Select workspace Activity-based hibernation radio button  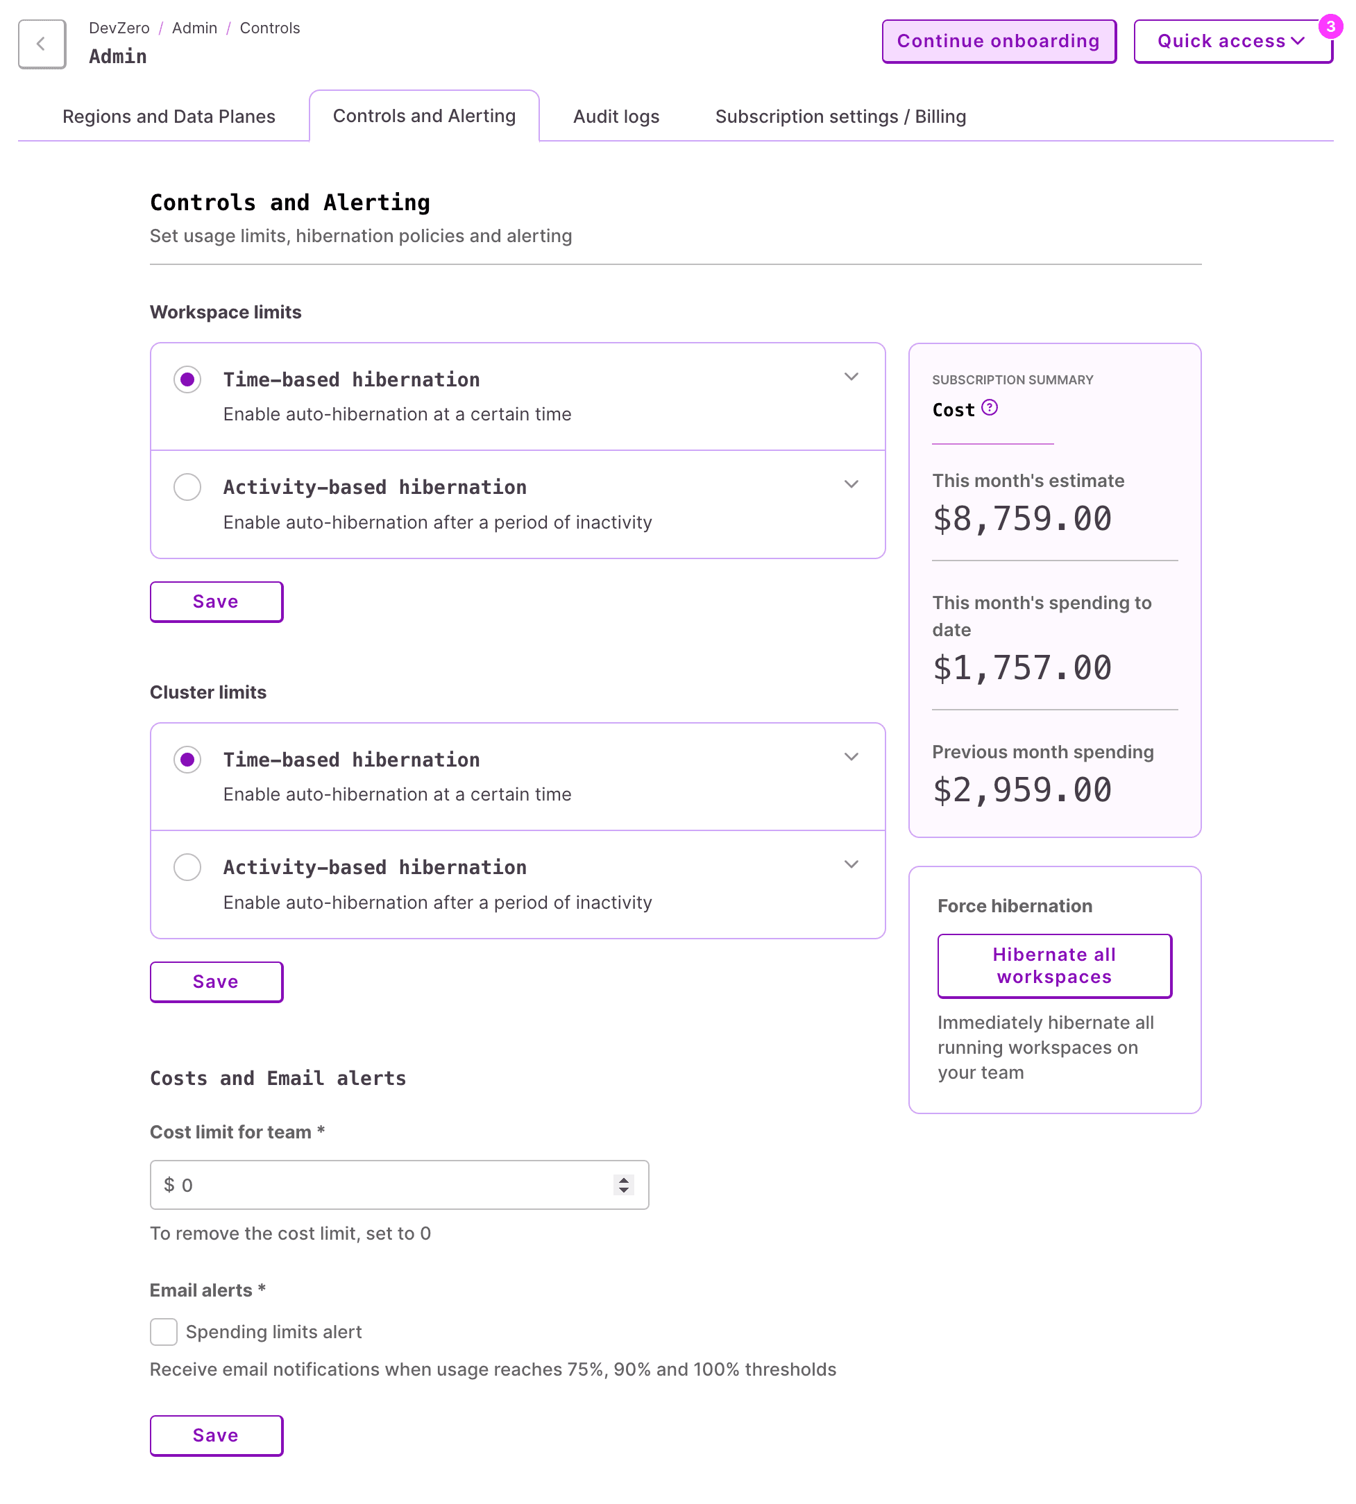point(187,485)
